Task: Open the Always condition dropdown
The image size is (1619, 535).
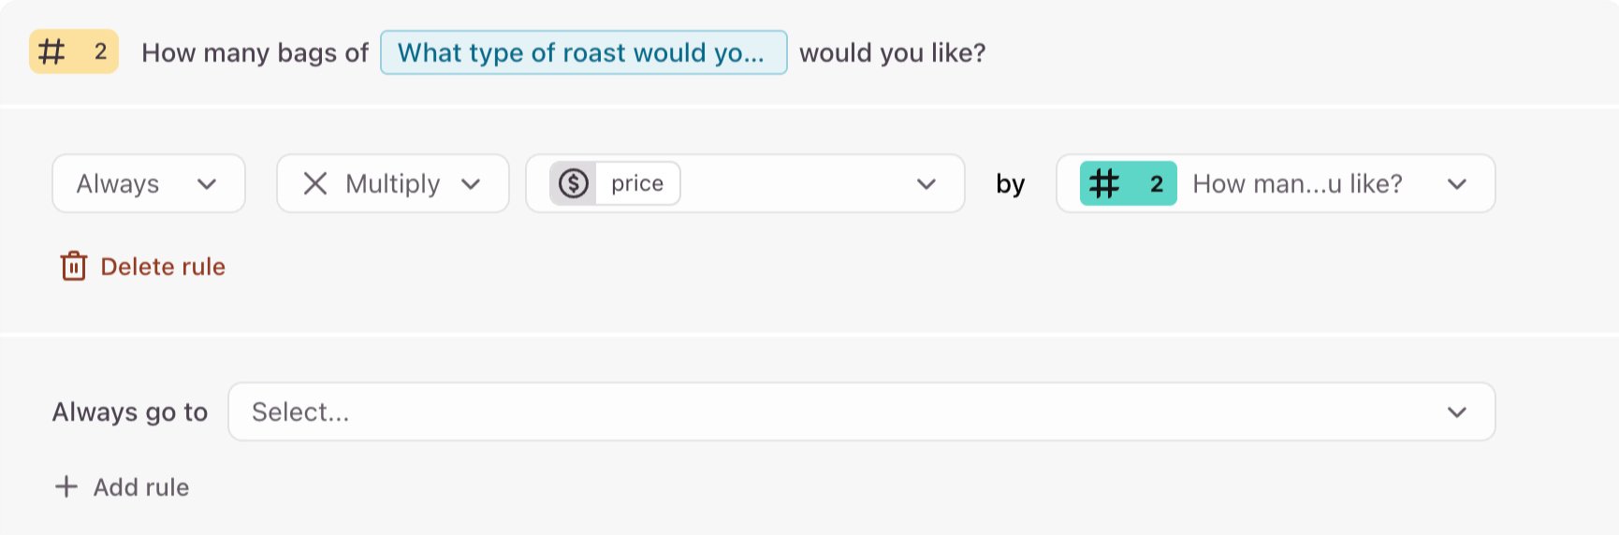Action: click(x=148, y=183)
